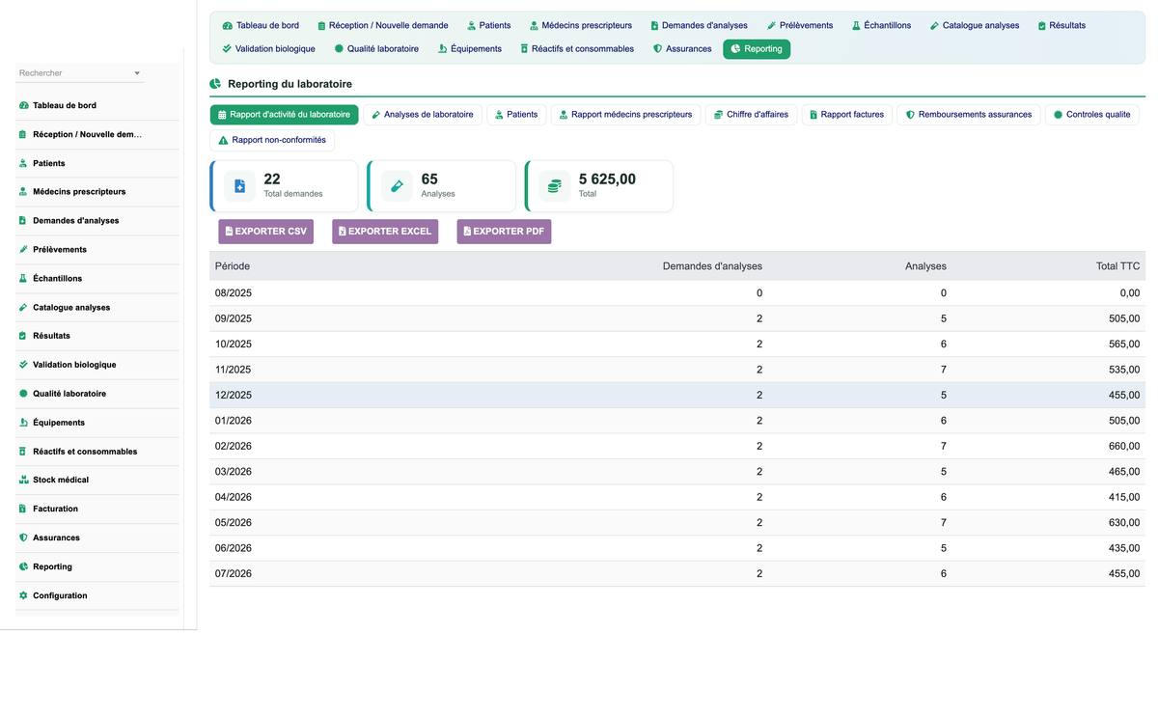Open Résultats in top navigation

1061,25
